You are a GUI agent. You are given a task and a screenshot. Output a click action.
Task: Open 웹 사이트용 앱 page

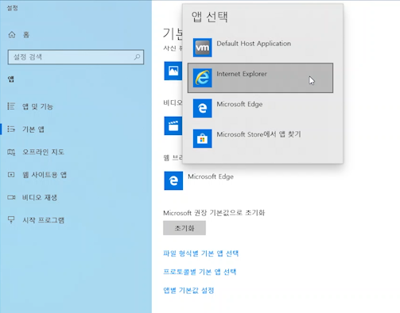45,175
